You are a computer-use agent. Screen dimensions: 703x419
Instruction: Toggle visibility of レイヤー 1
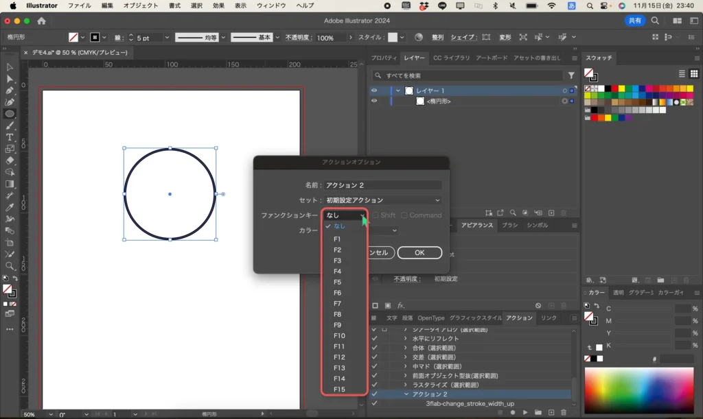pos(374,91)
